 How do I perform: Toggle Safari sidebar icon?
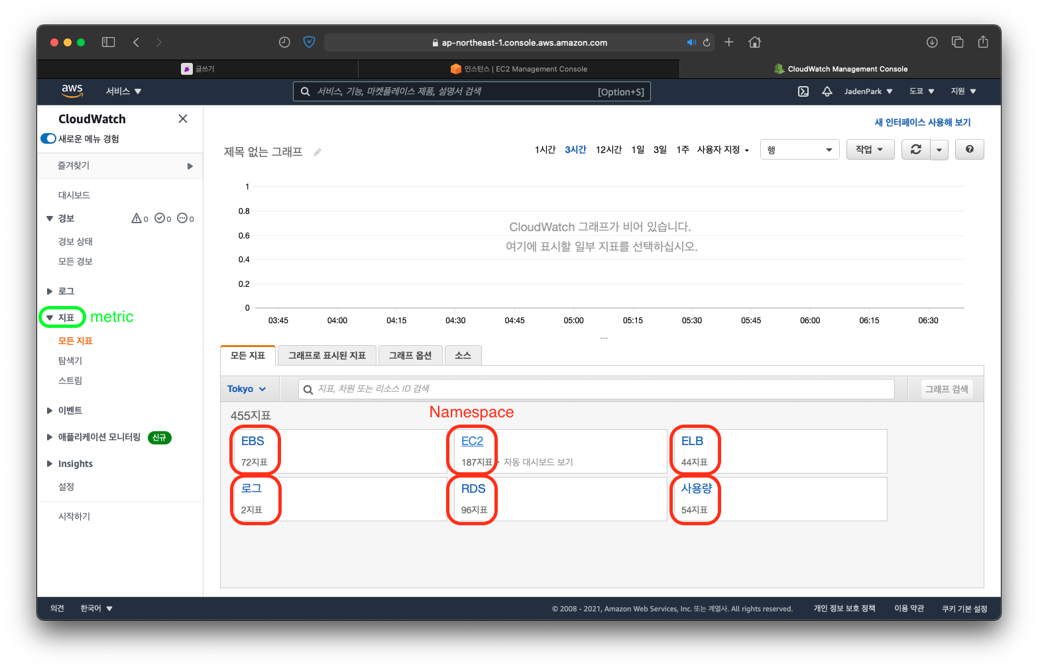108,42
